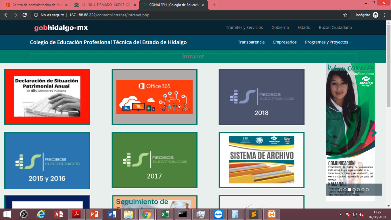Show previous slide with left carousel arrow
Image resolution: width=391 pixels, height=220 pixels.
point(330,133)
